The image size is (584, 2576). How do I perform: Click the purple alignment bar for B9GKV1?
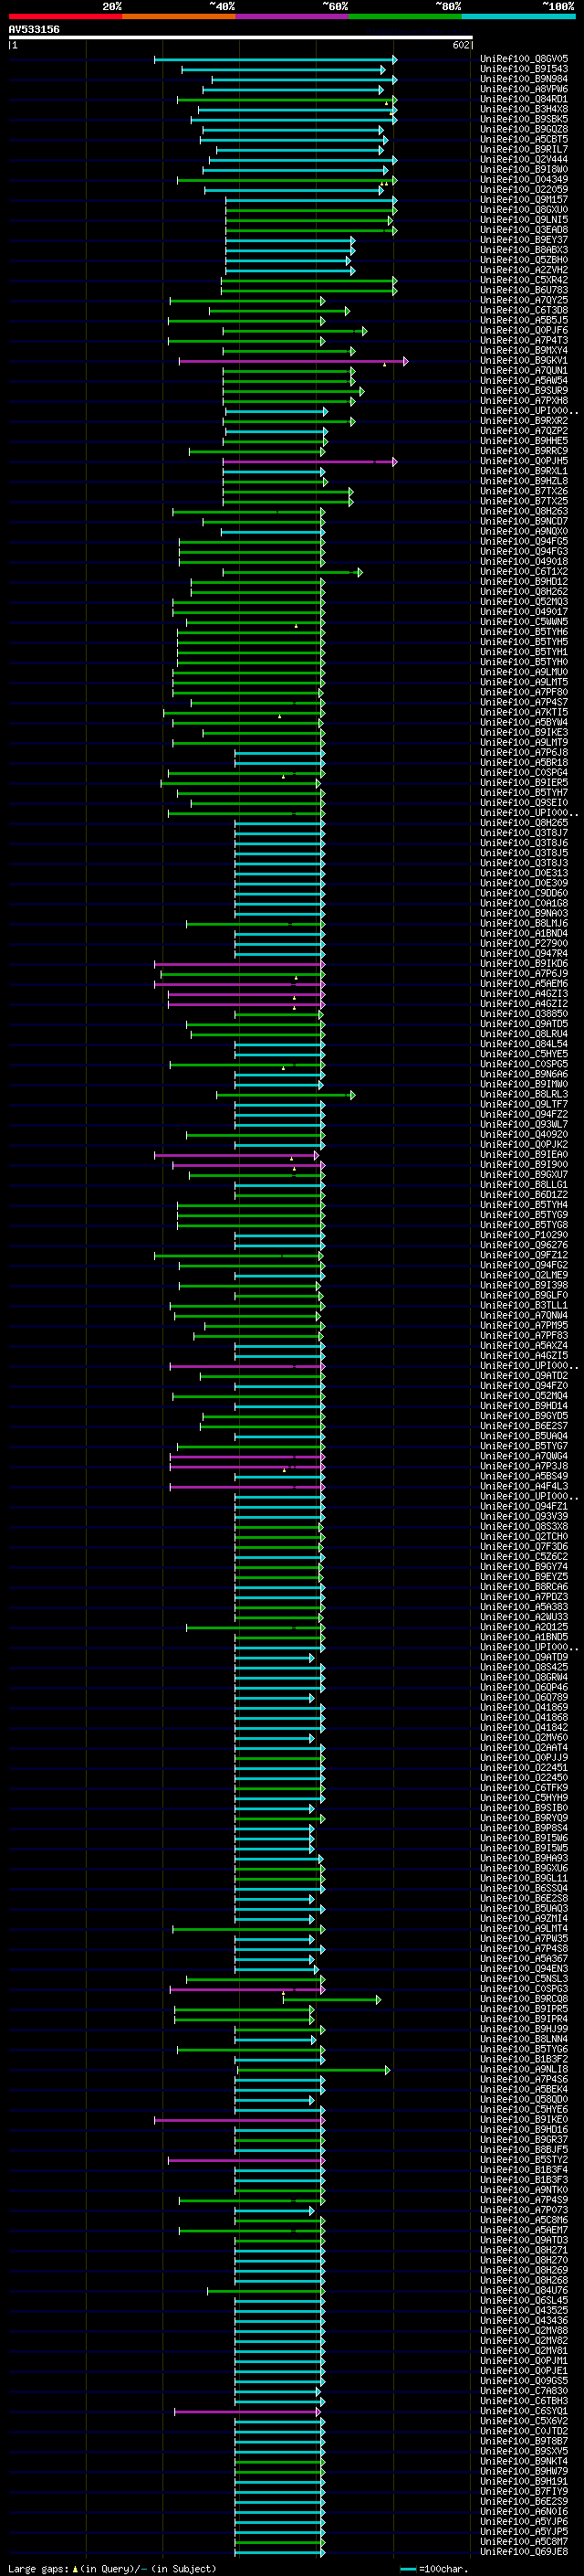pyautogui.click(x=293, y=361)
